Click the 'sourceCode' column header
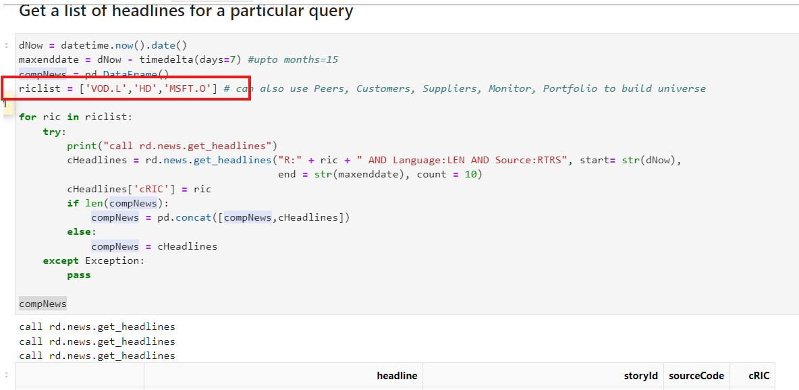The height and width of the screenshot is (390, 799). click(x=696, y=376)
